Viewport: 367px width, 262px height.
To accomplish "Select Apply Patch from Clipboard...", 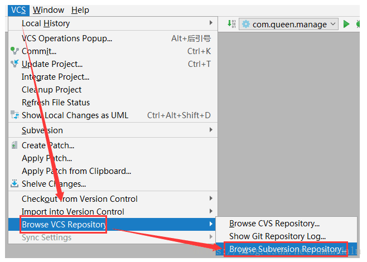I will (x=113, y=171).
